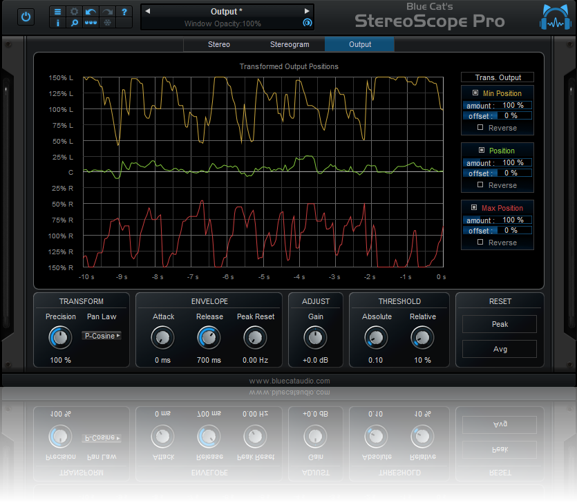Viewport: 577px width, 503px height.
Task: Click the 0.00 Hz peak reset value
Action: point(256,360)
